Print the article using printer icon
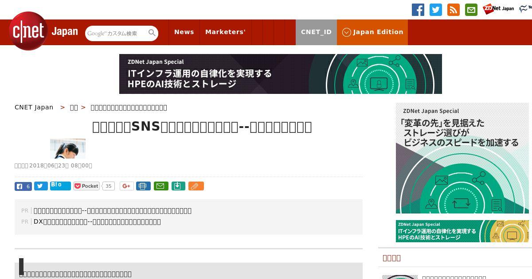 pos(143,186)
